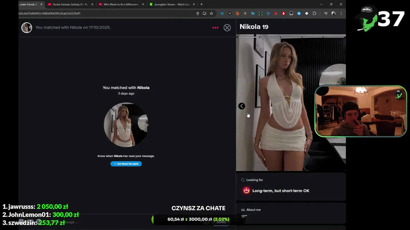
Task: Close the youngklon Stream tab
Action: coord(194,4)
